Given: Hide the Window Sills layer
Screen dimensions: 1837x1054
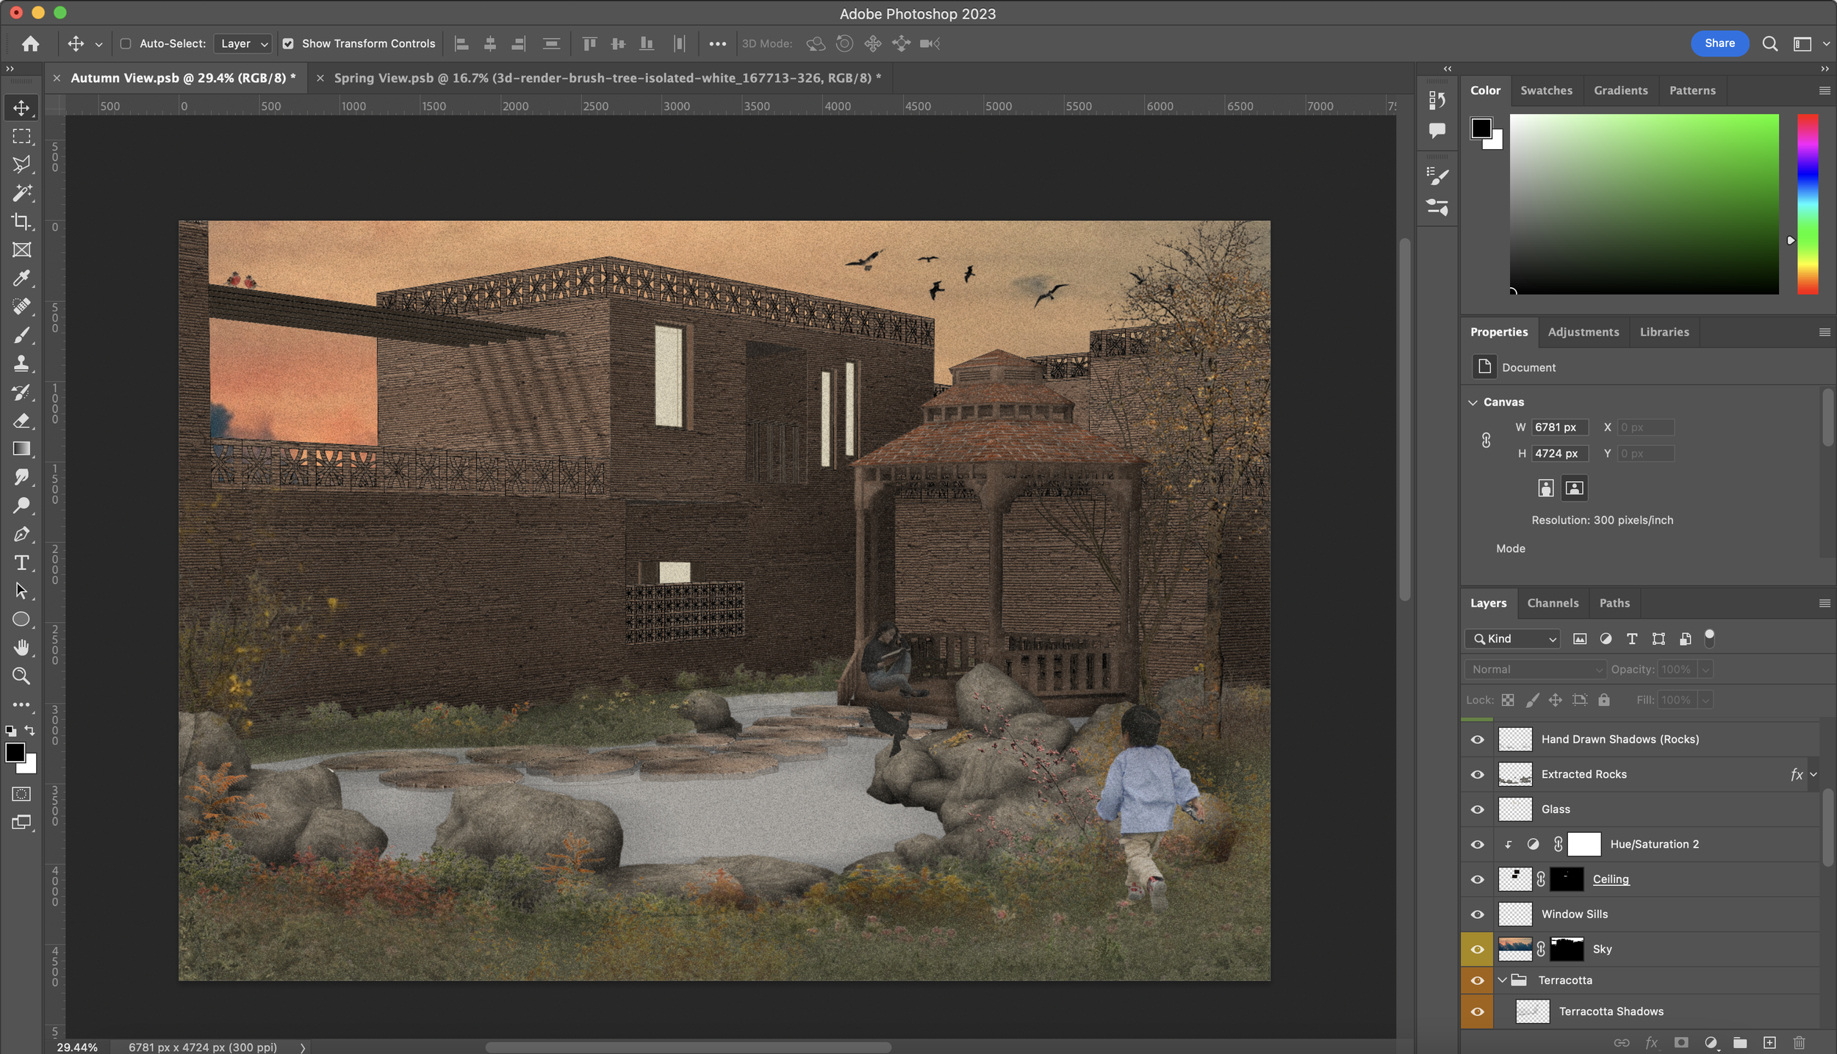Looking at the screenshot, I should tap(1477, 914).
